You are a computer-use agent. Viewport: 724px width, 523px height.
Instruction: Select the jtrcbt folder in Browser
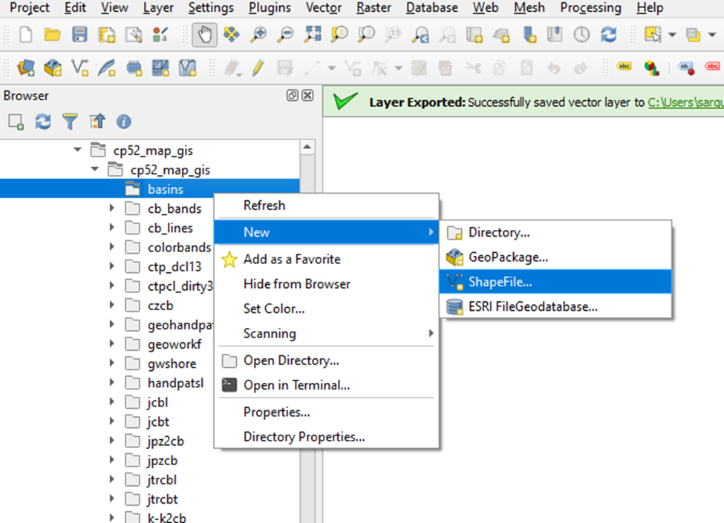point(162,499)
